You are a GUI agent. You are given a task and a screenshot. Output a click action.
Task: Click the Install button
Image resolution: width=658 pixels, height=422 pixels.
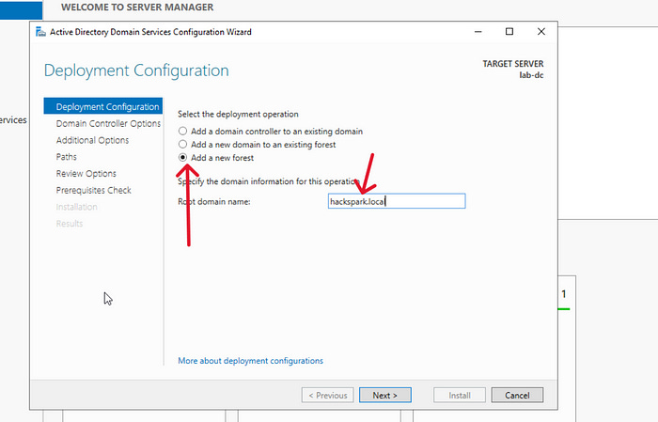(460, 395)
